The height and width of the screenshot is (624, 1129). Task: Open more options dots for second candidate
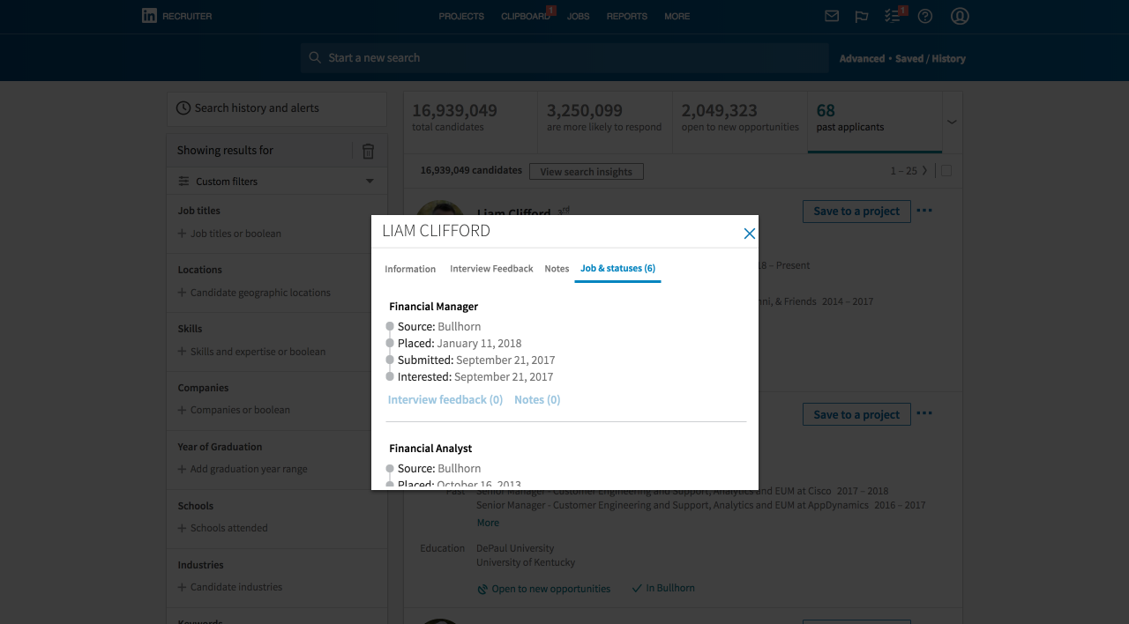click(924, 413)
